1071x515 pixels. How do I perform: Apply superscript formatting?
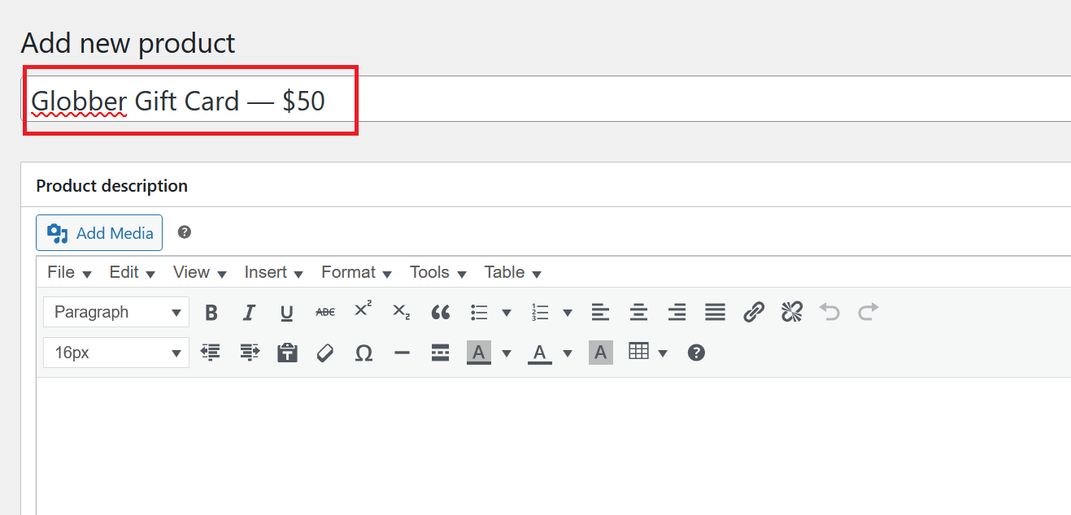pyautogui.click(x=363, y=310)
